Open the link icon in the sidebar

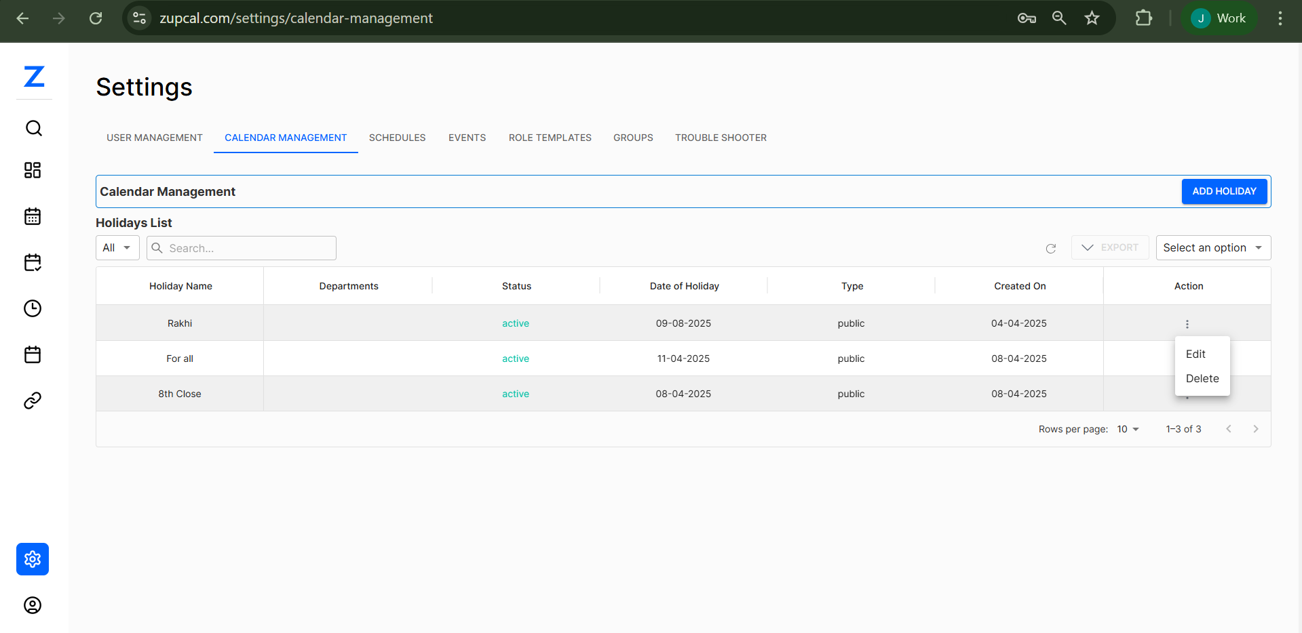point(33,400)
